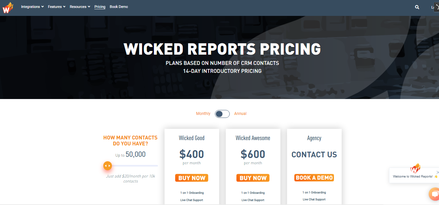Click the 'How many contacts do you have?' heading
Screen dimensions: 439x205
coord(130,141)
